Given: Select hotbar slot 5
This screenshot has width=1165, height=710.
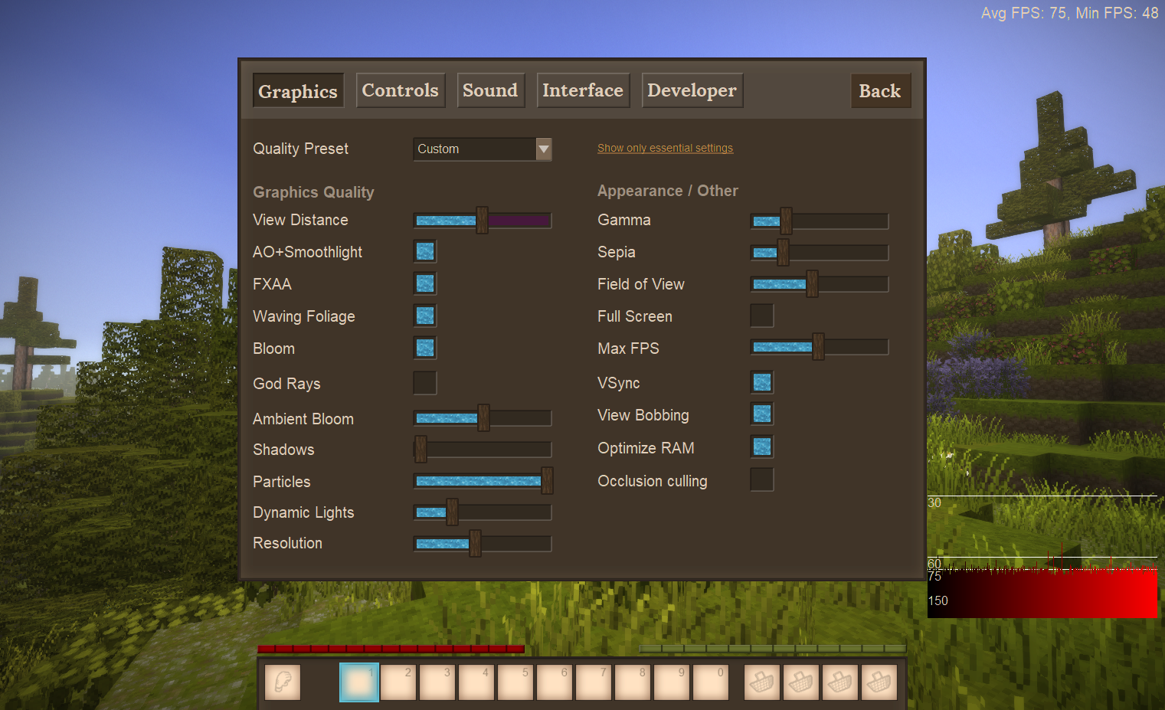Looking at the screenshot, I should click(515, 682).
